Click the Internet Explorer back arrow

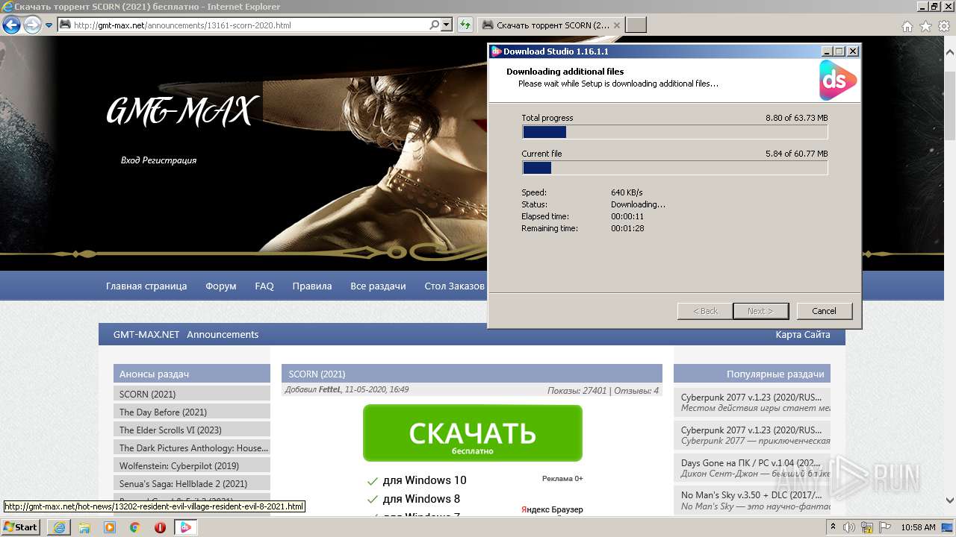[x=11, y=25]
